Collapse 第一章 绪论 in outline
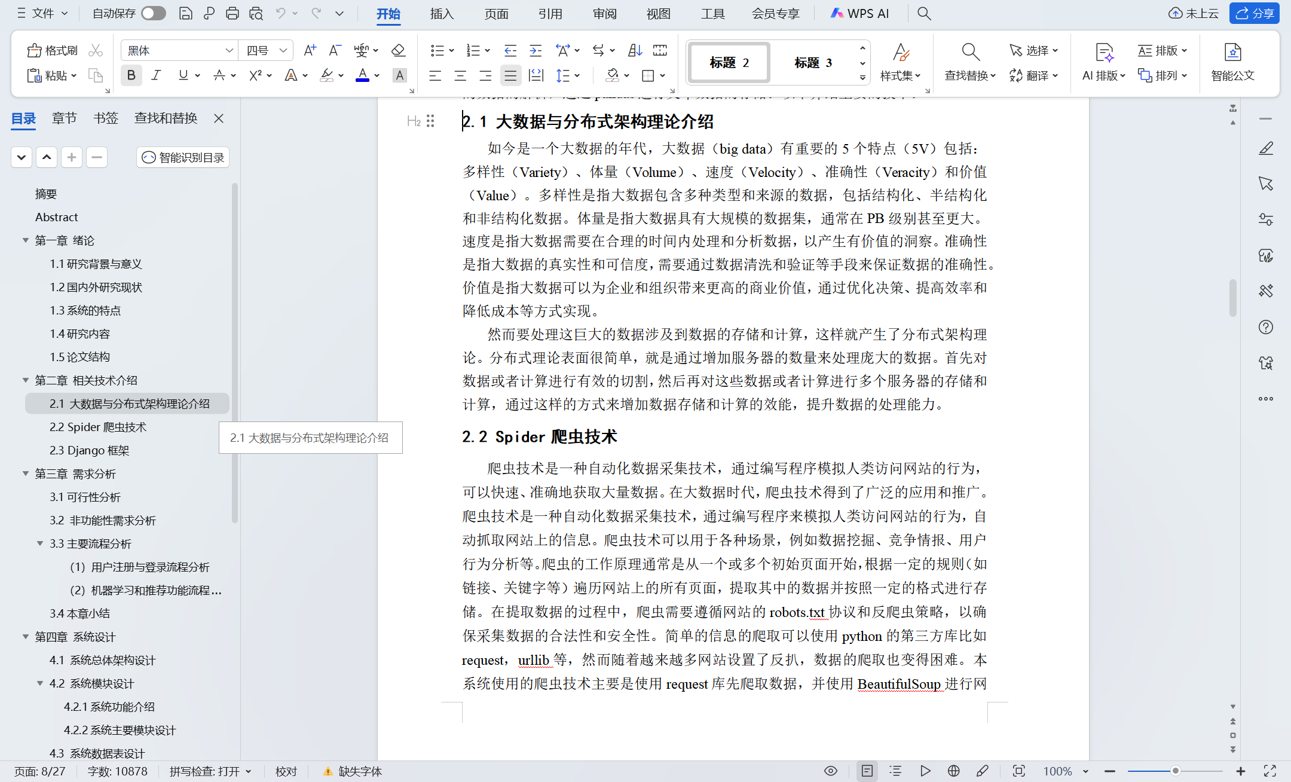Image resolution: width=1291 pixels, height=782 pixels. pos(26,240)
